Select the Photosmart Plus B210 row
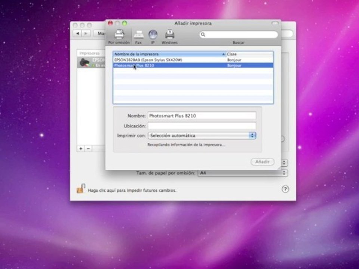359x269 pixels. 193,65
